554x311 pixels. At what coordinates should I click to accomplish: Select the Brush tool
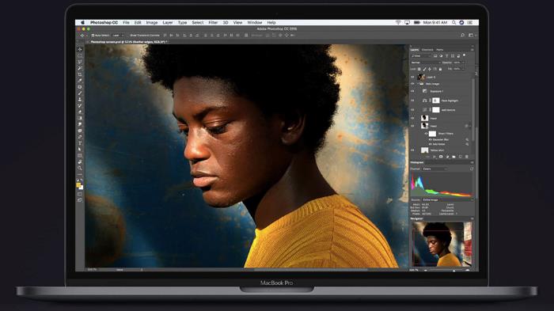(x=80, y=93)
